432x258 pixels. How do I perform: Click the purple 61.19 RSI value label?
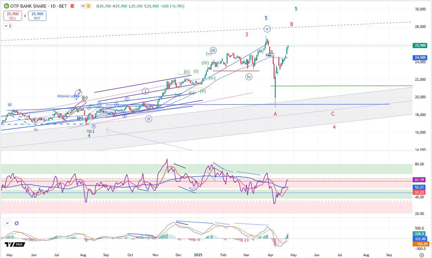point(420,180)
